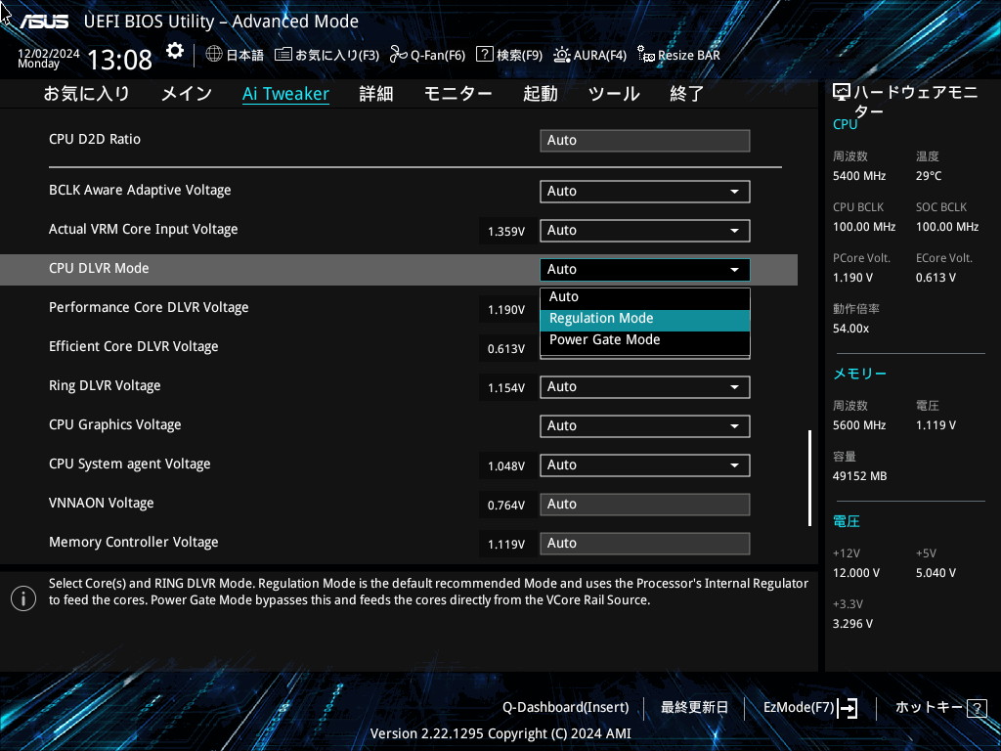Select Power Gate Mode option
The image size is (1001, 751).
645,339
